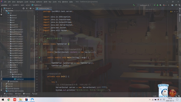Hide the Project panel with minus icon
The image size is (181, 102).
(x=33, y=9)
